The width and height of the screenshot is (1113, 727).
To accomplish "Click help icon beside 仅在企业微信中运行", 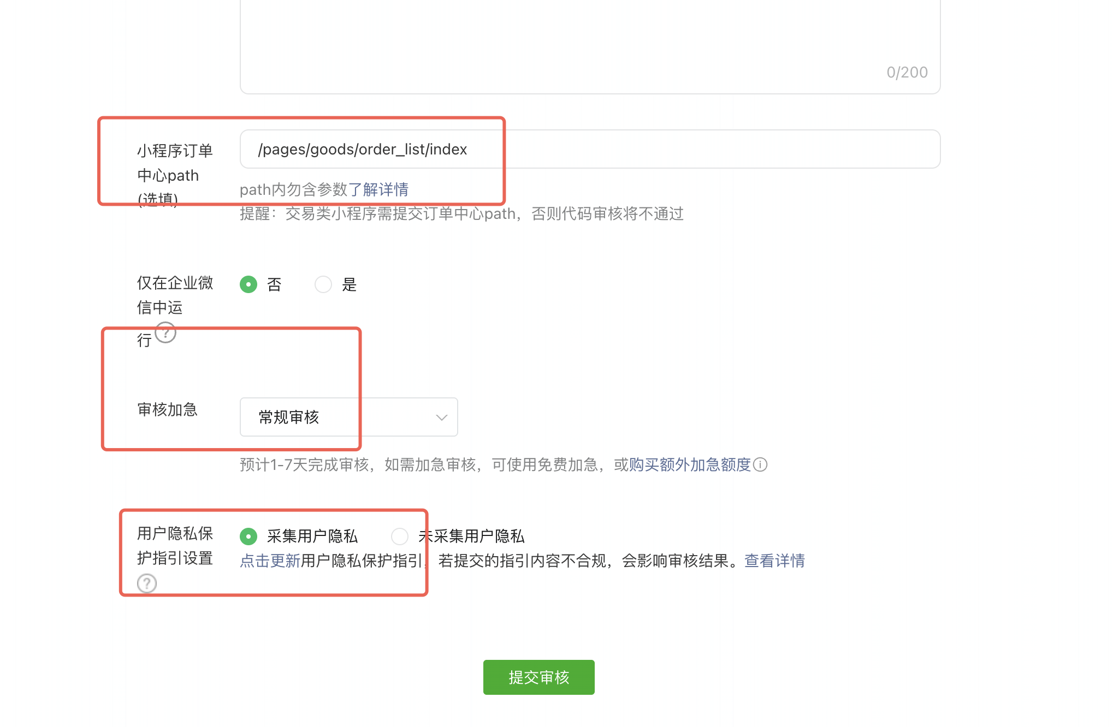I will (165, 332).
